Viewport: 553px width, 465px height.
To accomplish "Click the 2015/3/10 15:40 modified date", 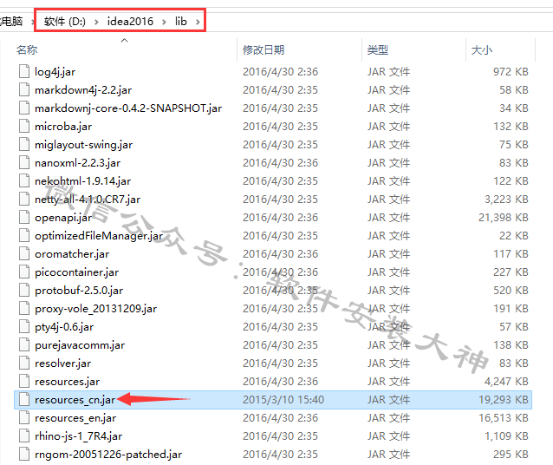I will pos(283,400).
